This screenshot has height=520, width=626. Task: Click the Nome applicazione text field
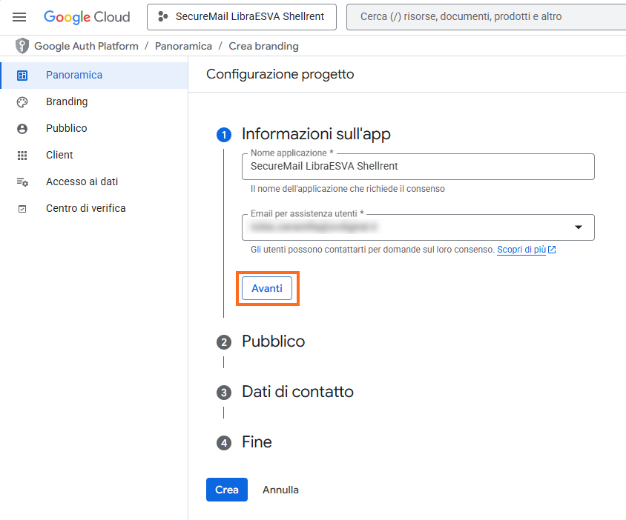pyautogui.click(x=418, y=167)
